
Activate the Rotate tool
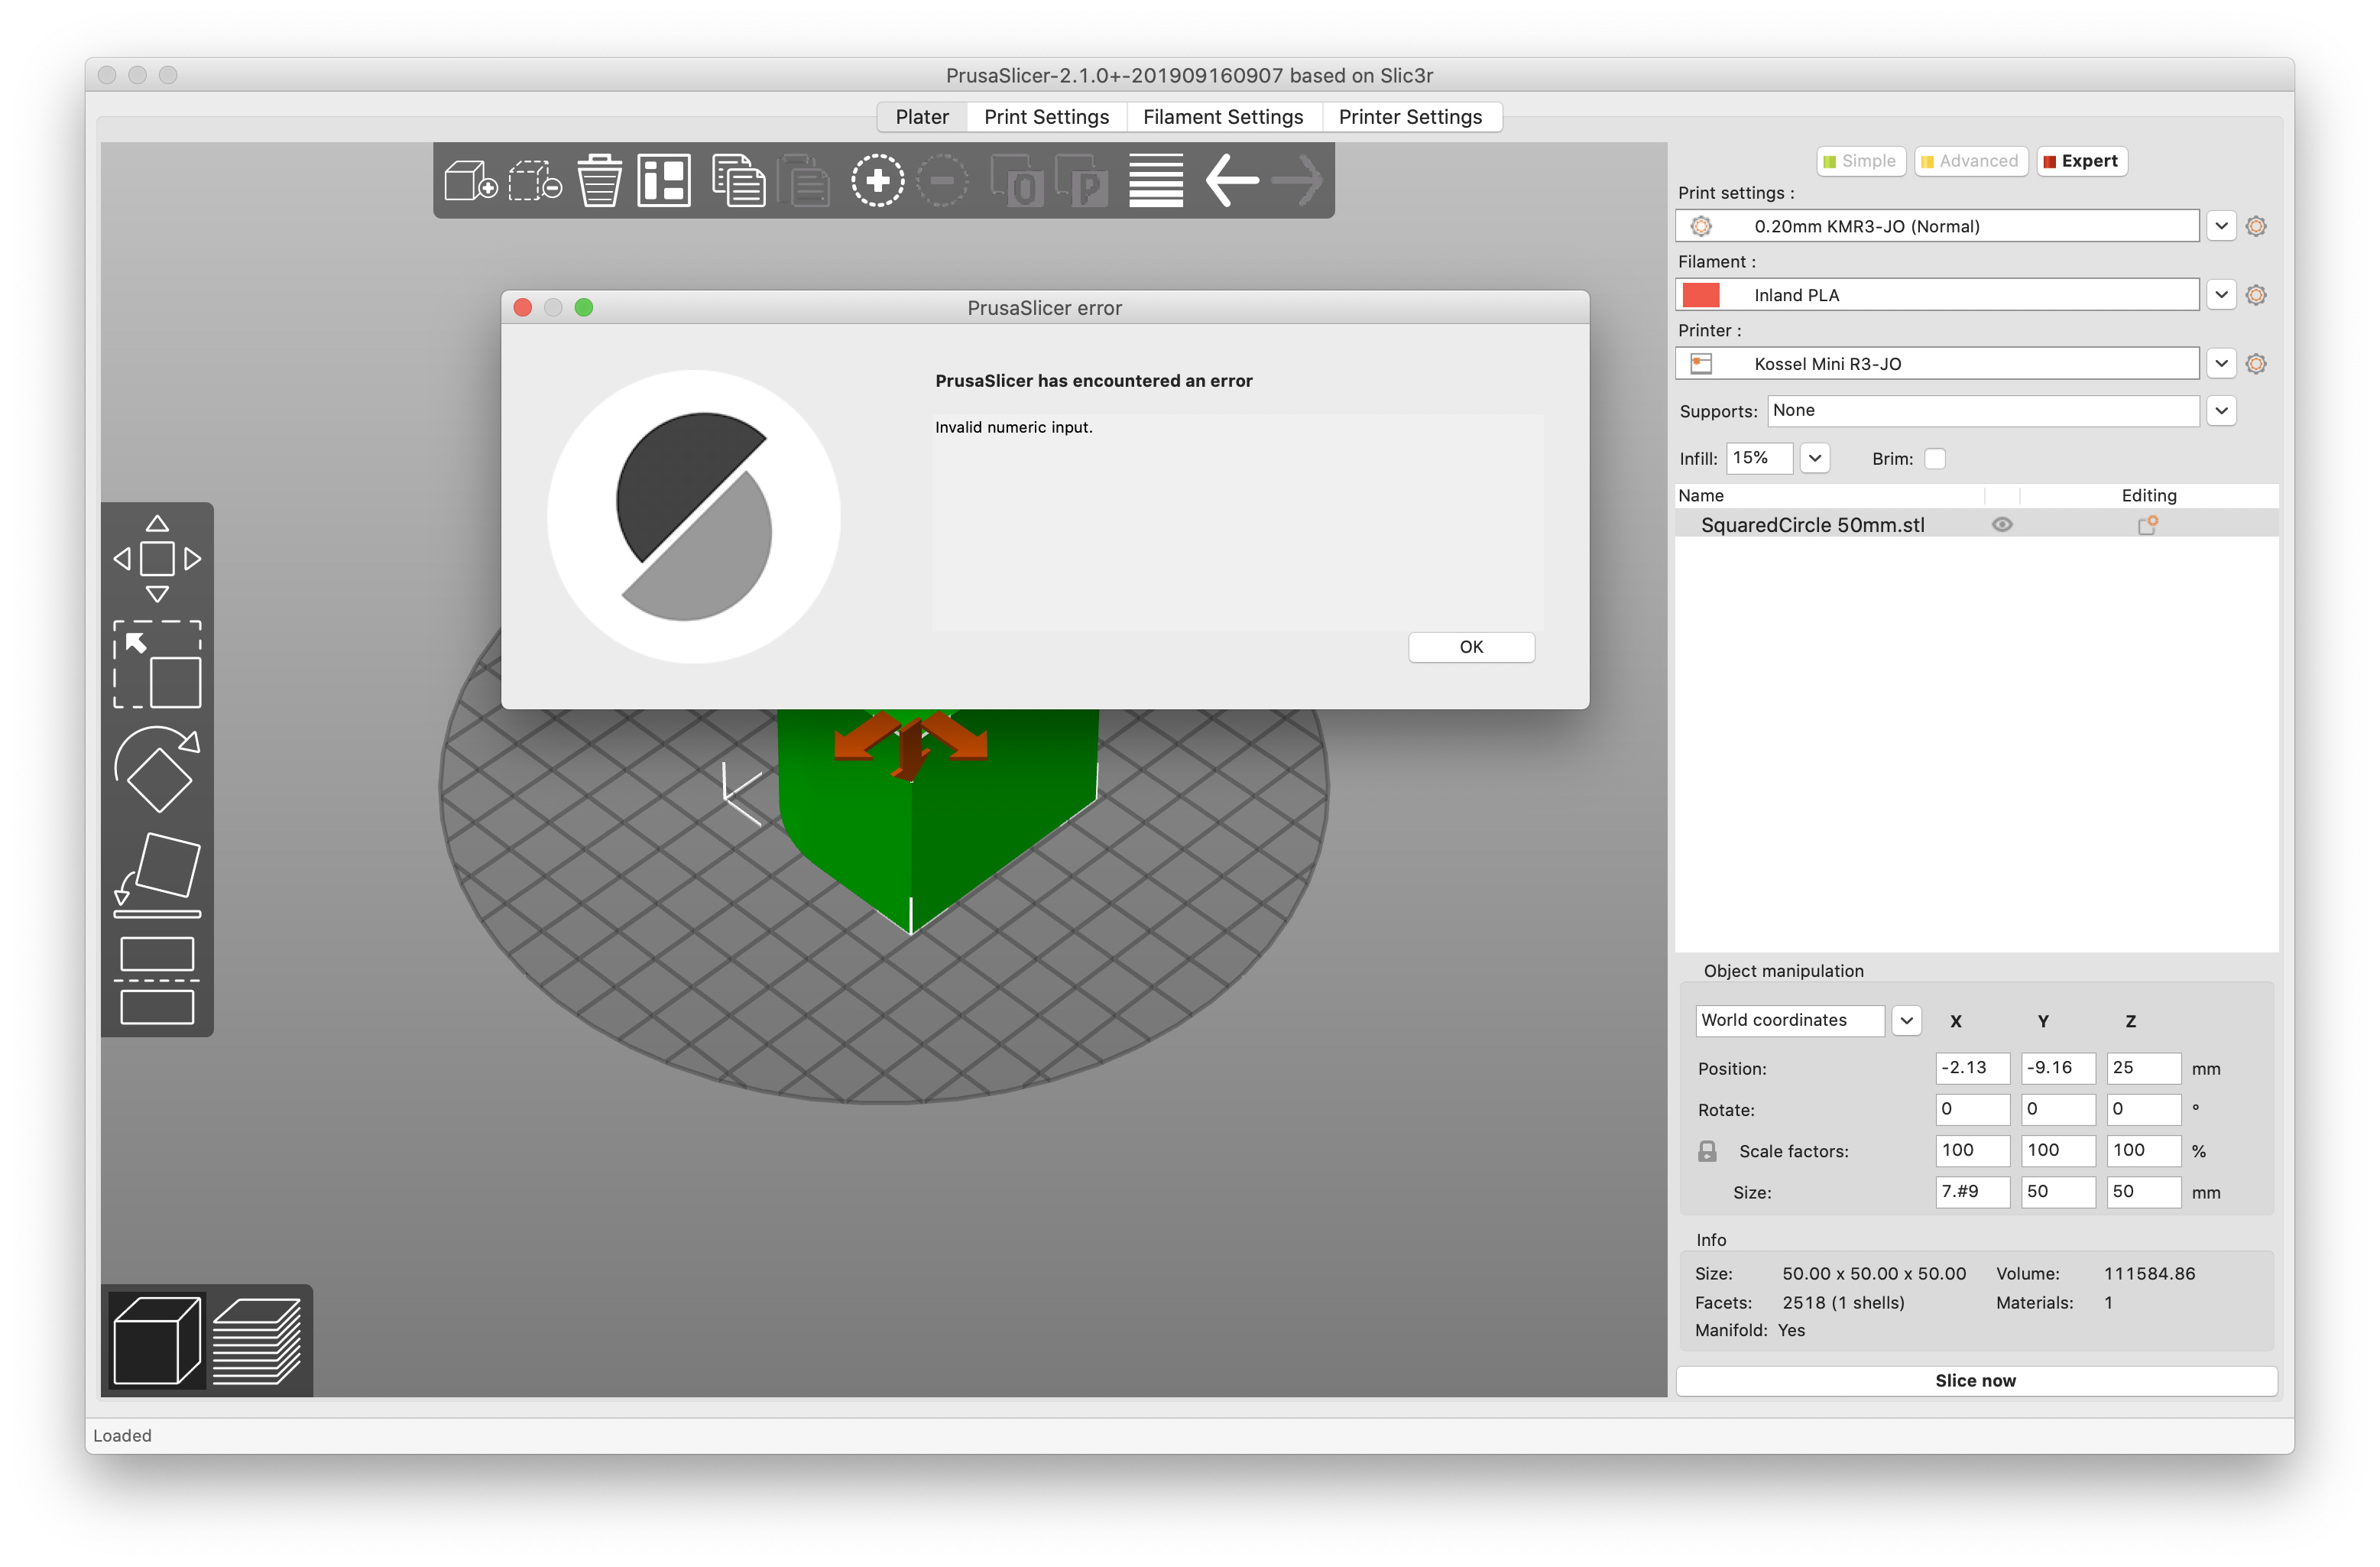pos(157,770)
